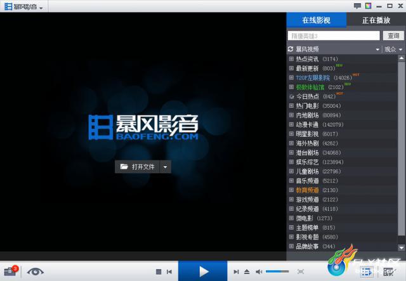Open the colorful skin icon in title bar
Image resolution: width=406 pixels, height=281 pixels.
[368, 6]
